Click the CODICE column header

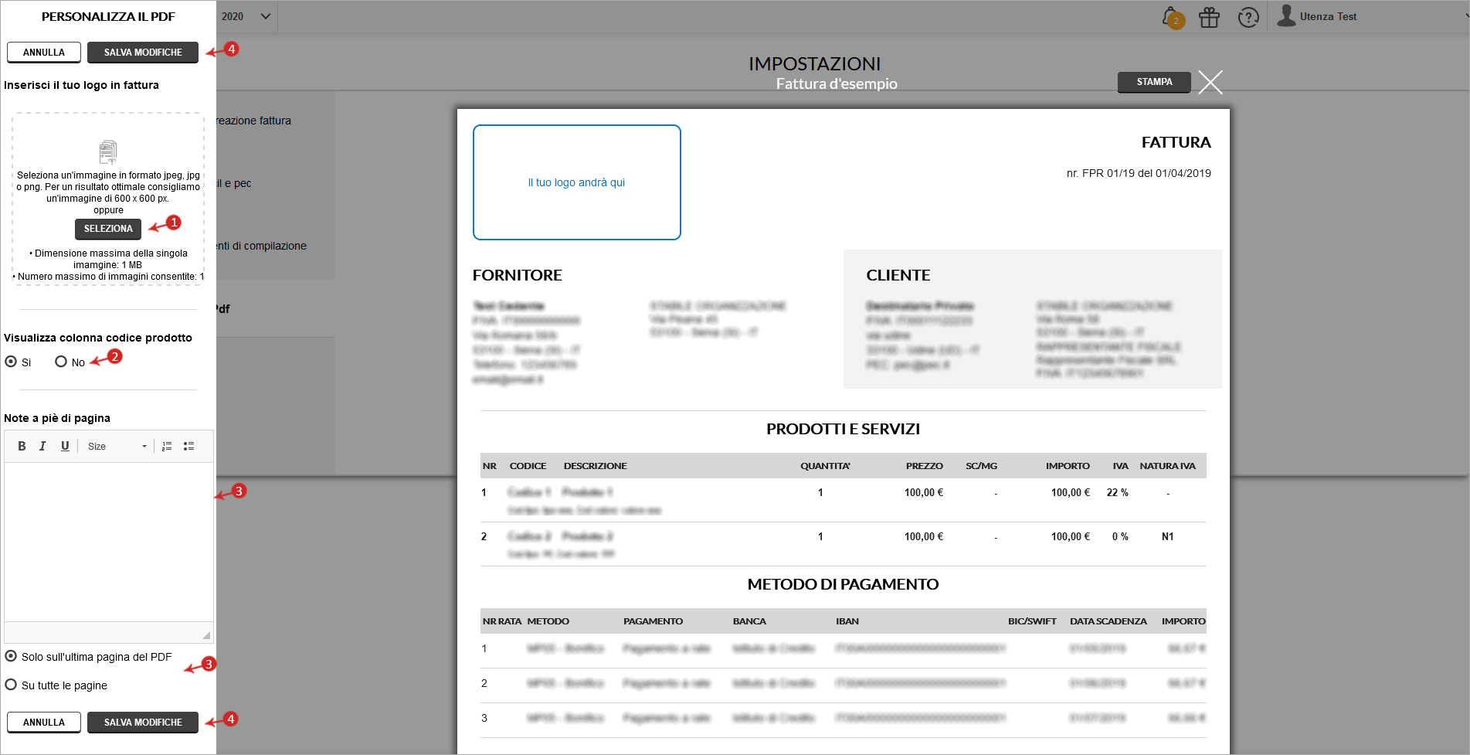click(528, 466)
